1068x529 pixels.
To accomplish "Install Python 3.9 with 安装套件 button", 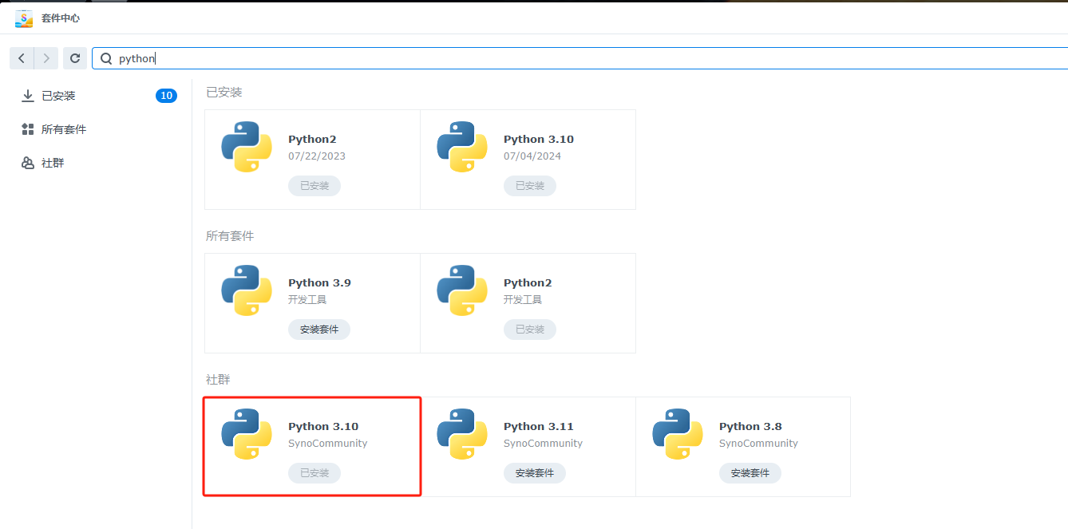I will tap(319, 330).
